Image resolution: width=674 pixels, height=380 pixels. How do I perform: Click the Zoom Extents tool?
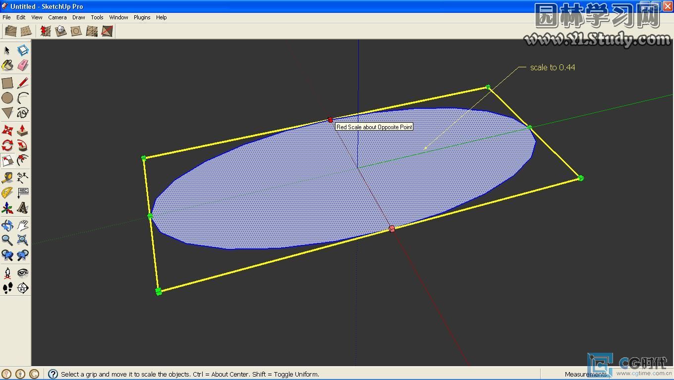point(23,240)
